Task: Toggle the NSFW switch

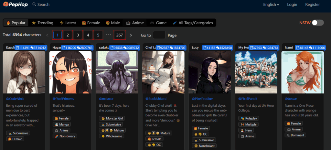Action: point(318,23)
